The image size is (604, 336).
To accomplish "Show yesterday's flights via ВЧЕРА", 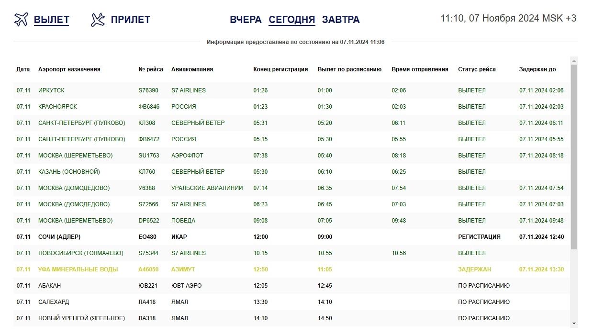I will 246,20.
